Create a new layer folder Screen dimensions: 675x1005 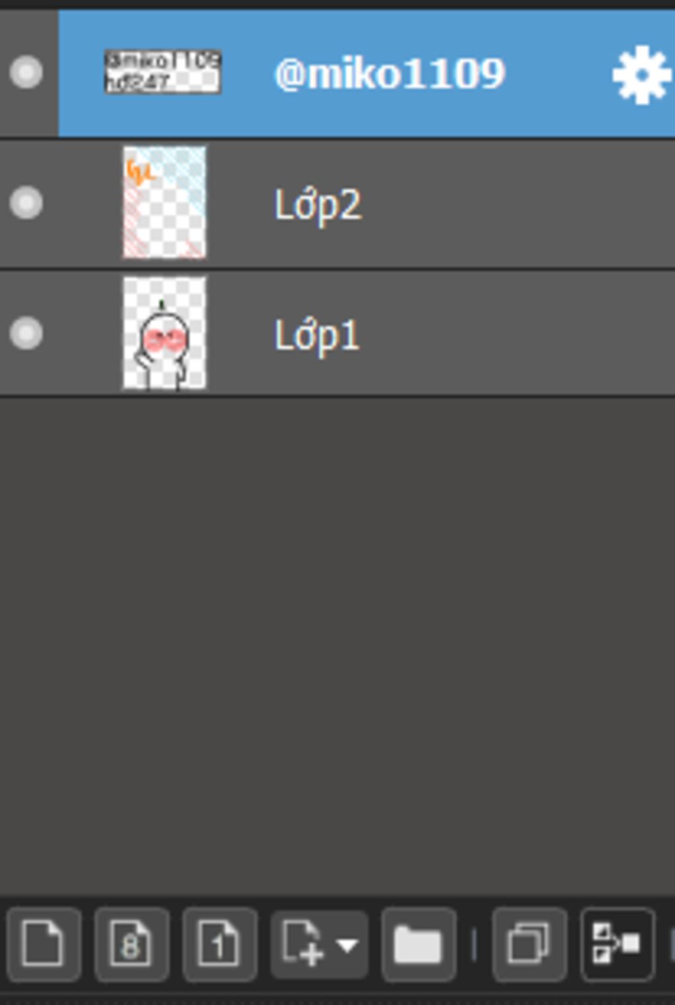[x=418, y=944]
